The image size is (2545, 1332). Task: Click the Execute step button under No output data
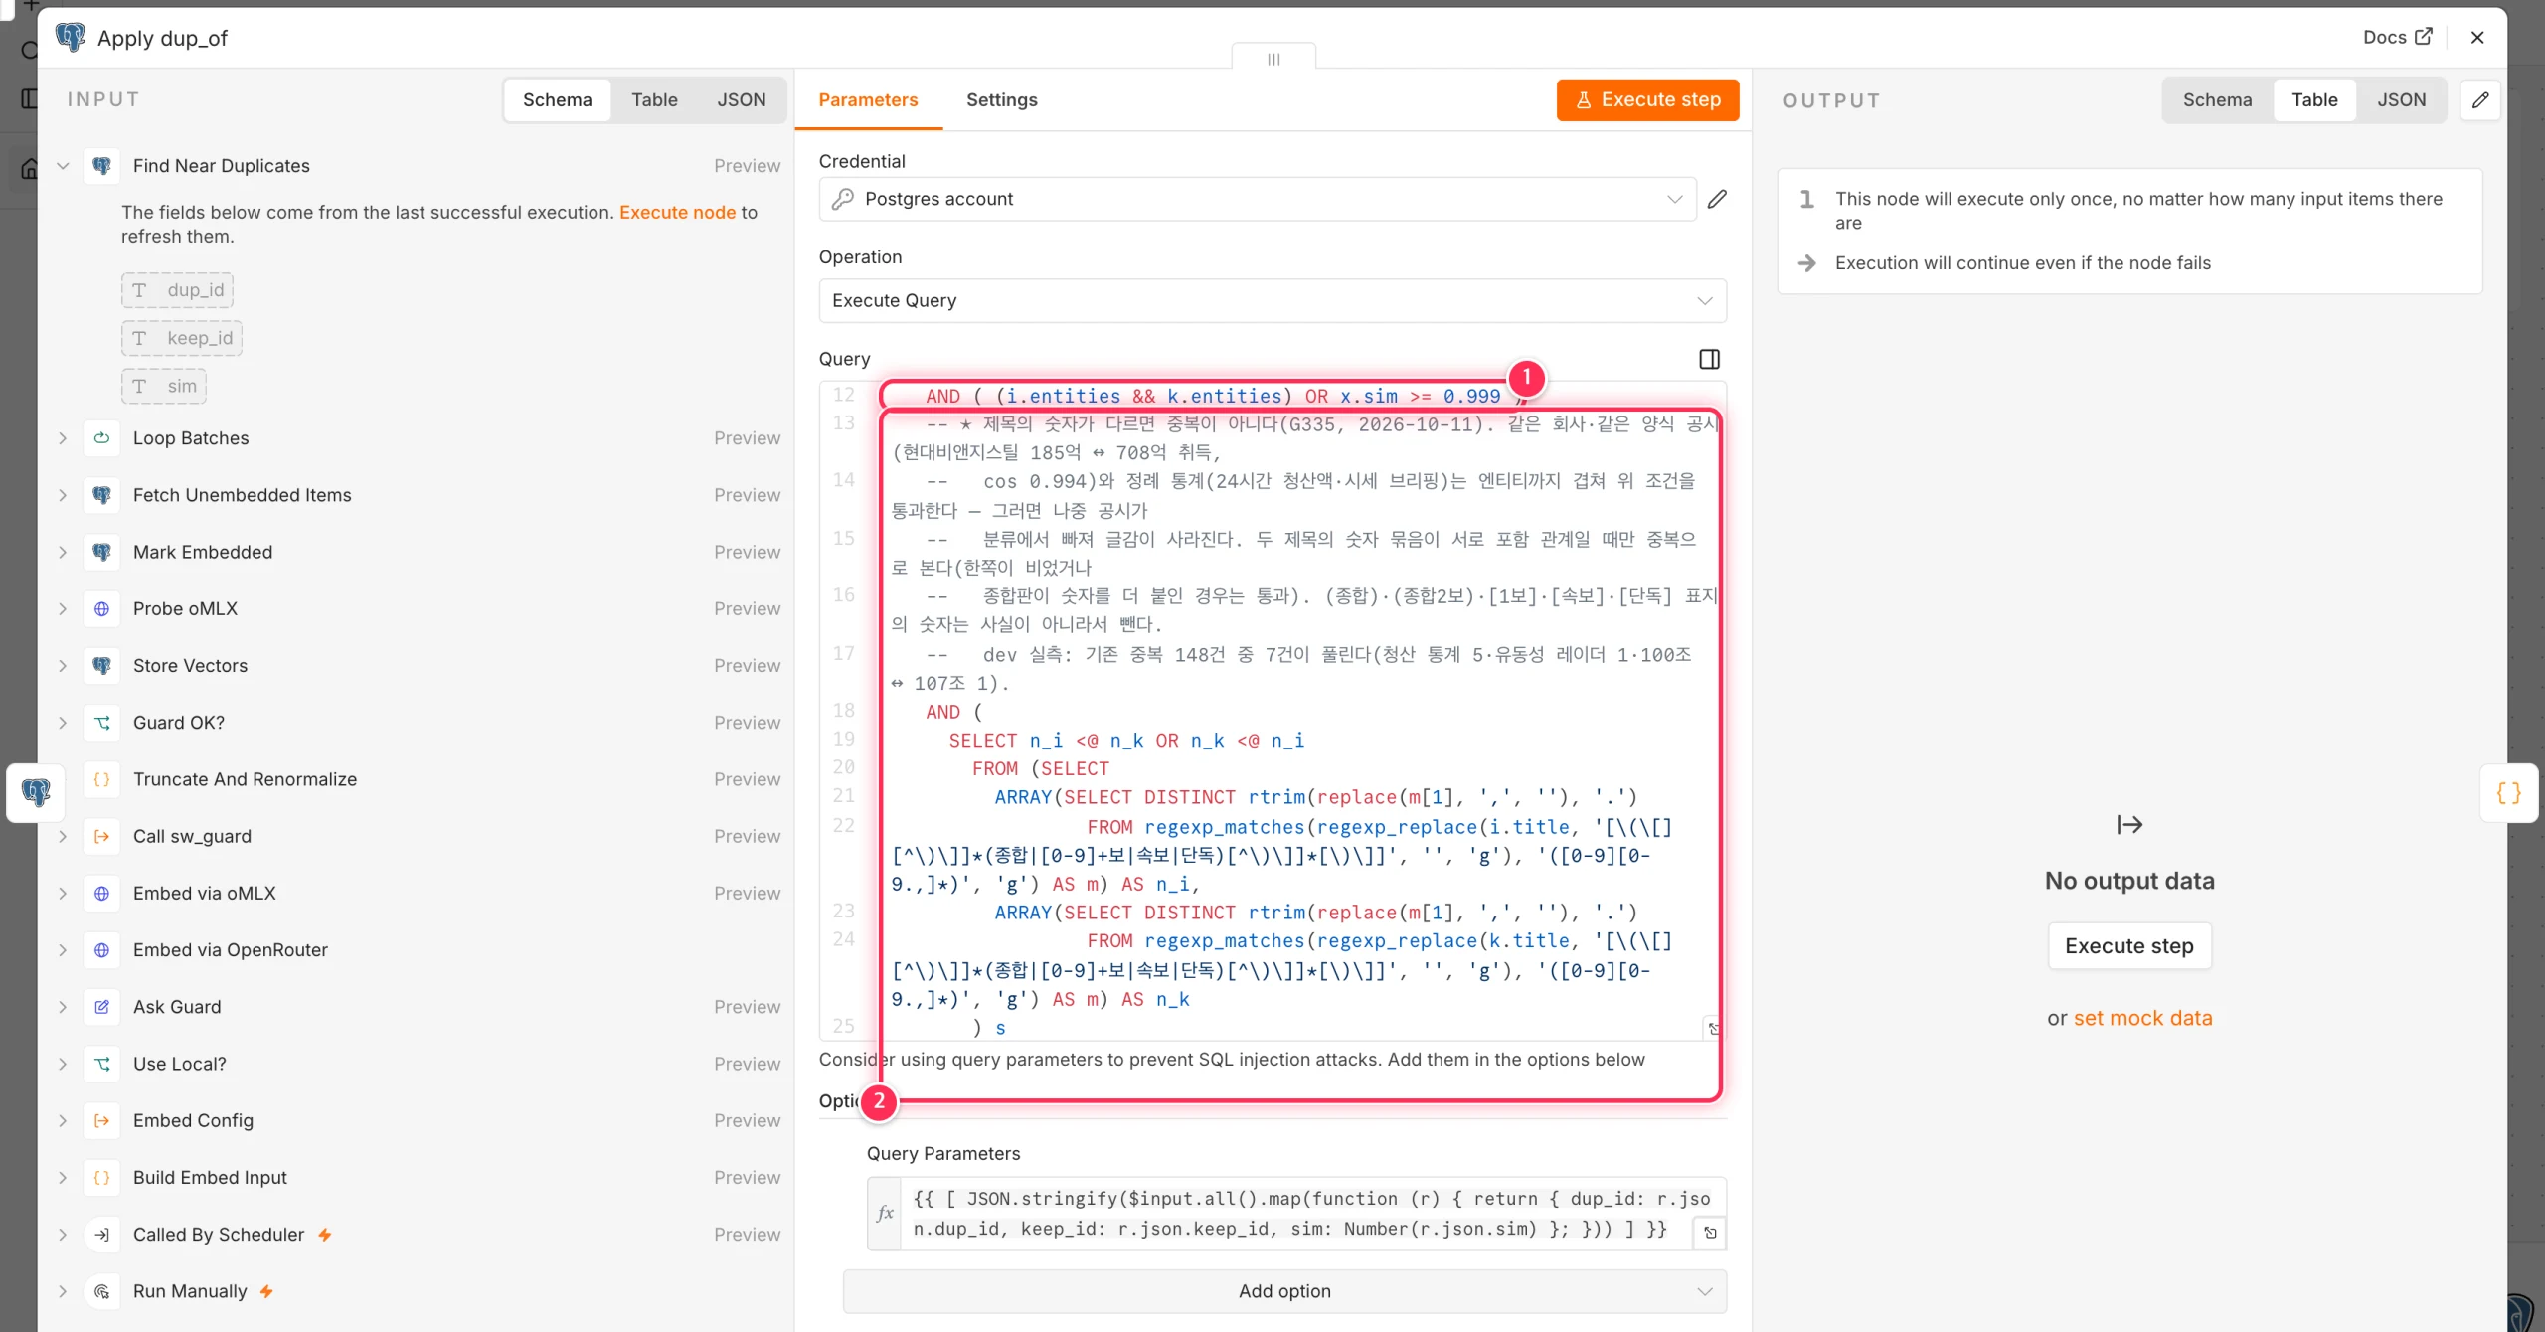(x=2128, y=946)
